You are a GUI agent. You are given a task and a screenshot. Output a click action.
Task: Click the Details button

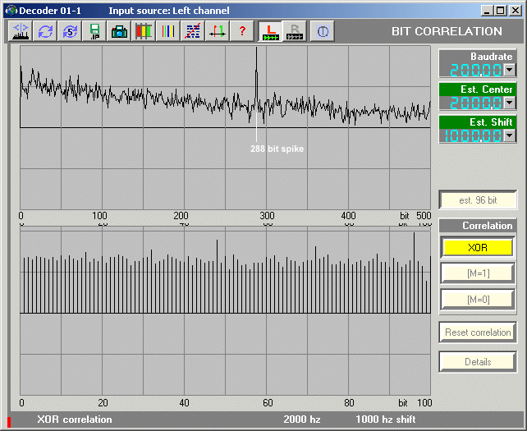(477, 361)
